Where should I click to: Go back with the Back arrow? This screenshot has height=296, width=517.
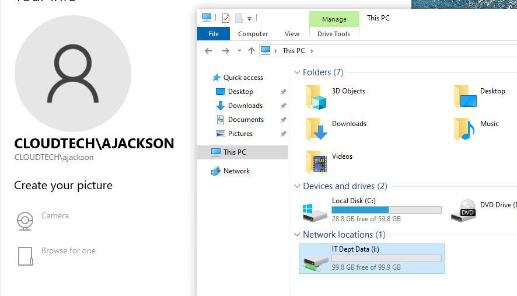point(208,51)
